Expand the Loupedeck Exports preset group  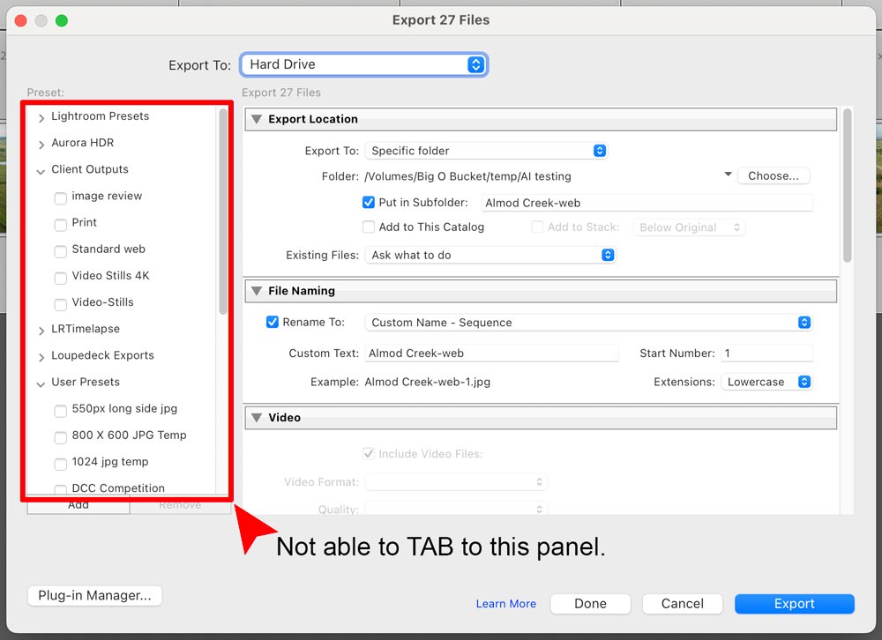(41, 357)
